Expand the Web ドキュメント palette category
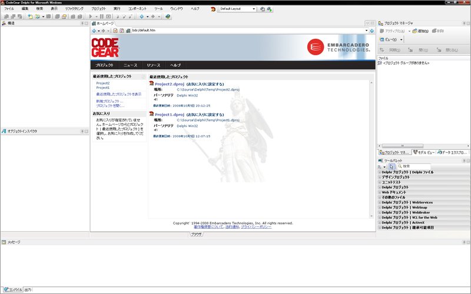The height and width of the screenshot is (294, 471). point(380,193)
